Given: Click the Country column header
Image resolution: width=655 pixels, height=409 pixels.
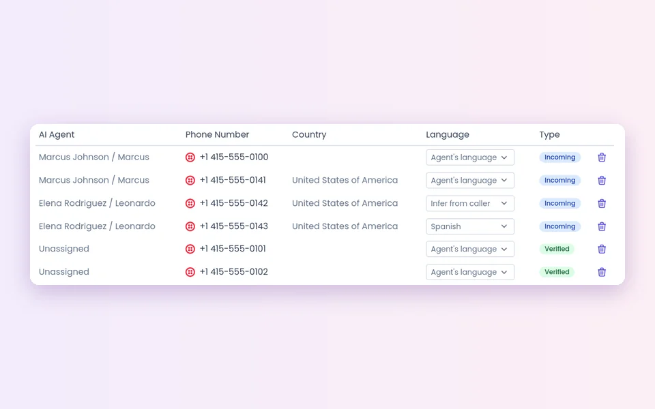Looking at the screenshot, I should (x=309, y=135).
